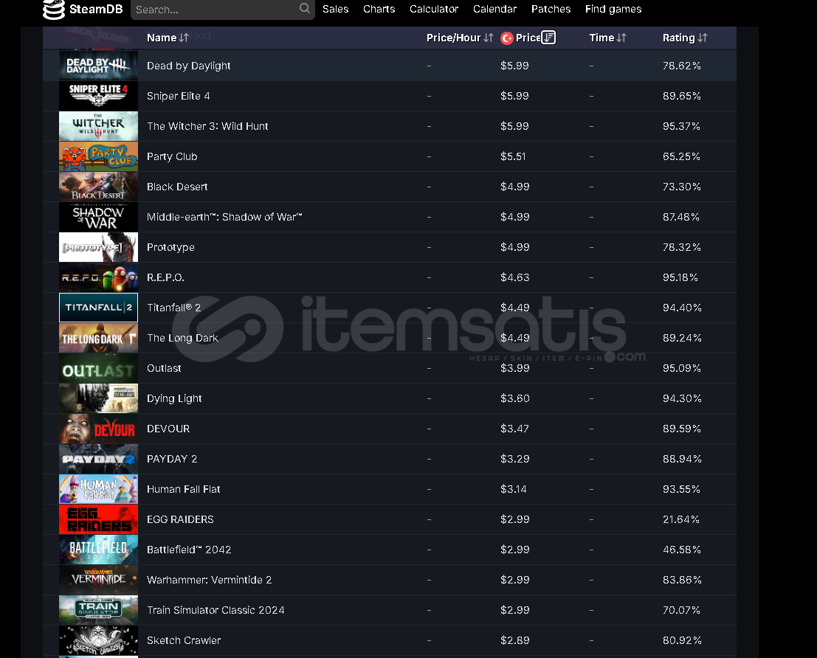Open Outlast game link

pyautogui.click(x=164, y=368)
